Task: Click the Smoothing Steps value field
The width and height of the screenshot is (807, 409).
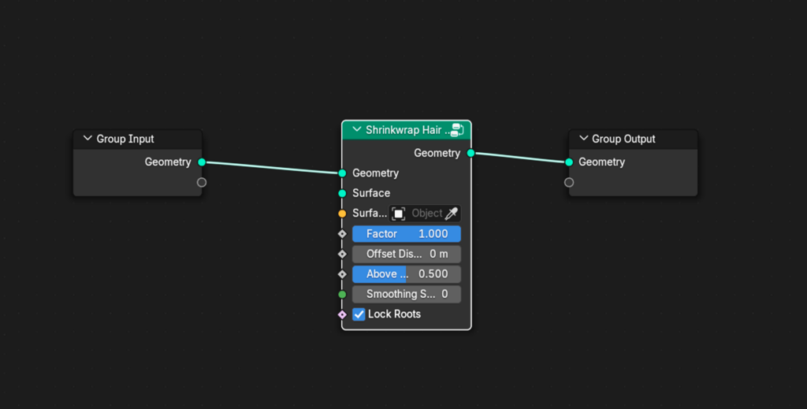Action: (x=406, y=294)
